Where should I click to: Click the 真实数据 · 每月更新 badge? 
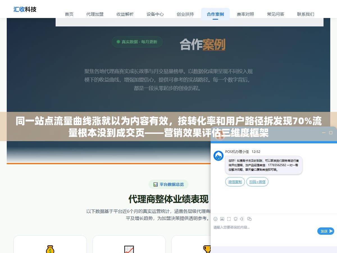(137, 42)
